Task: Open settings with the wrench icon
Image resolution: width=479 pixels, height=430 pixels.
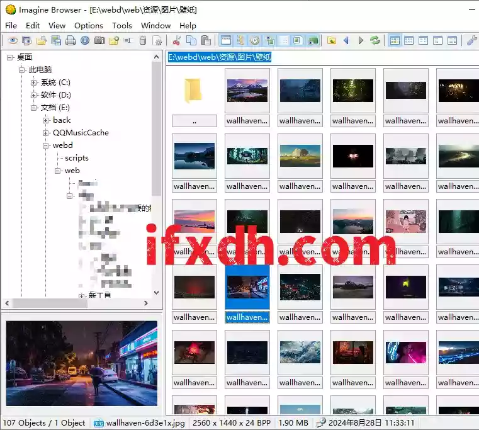Action: click(x=471, y=40)
